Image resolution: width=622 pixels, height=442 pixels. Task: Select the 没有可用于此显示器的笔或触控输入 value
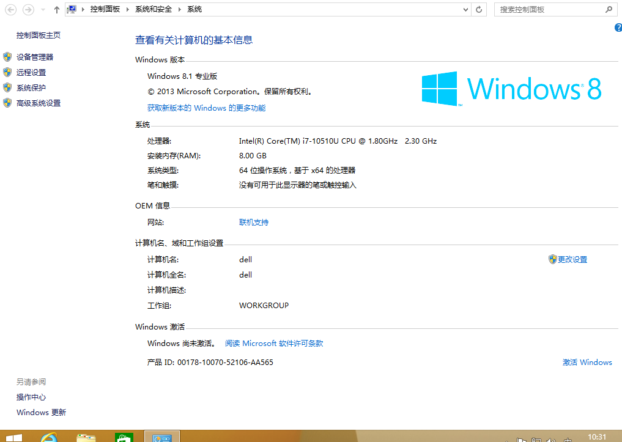(x=297, y=185)
